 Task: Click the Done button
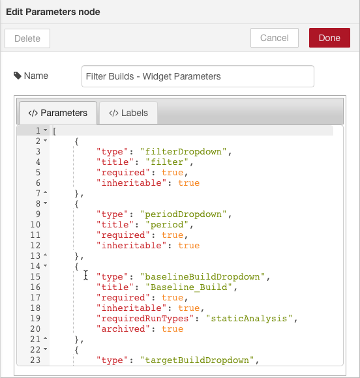[x=329, y=38]
